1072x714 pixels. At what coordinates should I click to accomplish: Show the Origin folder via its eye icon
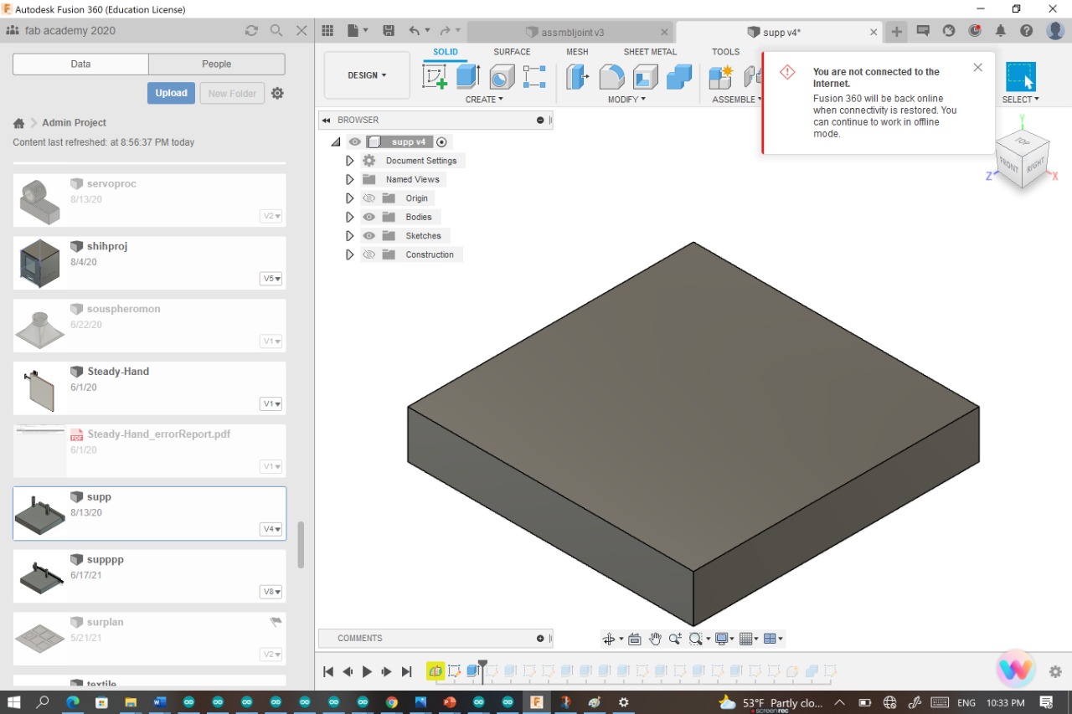point(368,198)
